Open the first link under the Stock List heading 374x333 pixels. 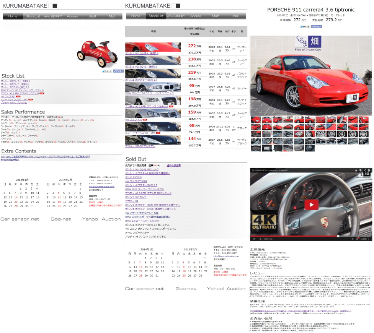tap(15, 81)
